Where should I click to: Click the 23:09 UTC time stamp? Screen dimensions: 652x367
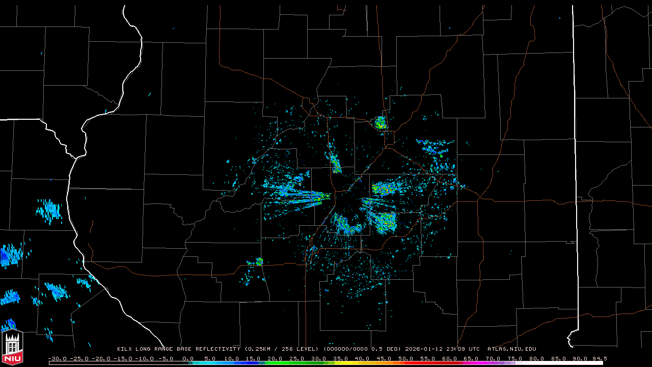click(x=463, y=349)
